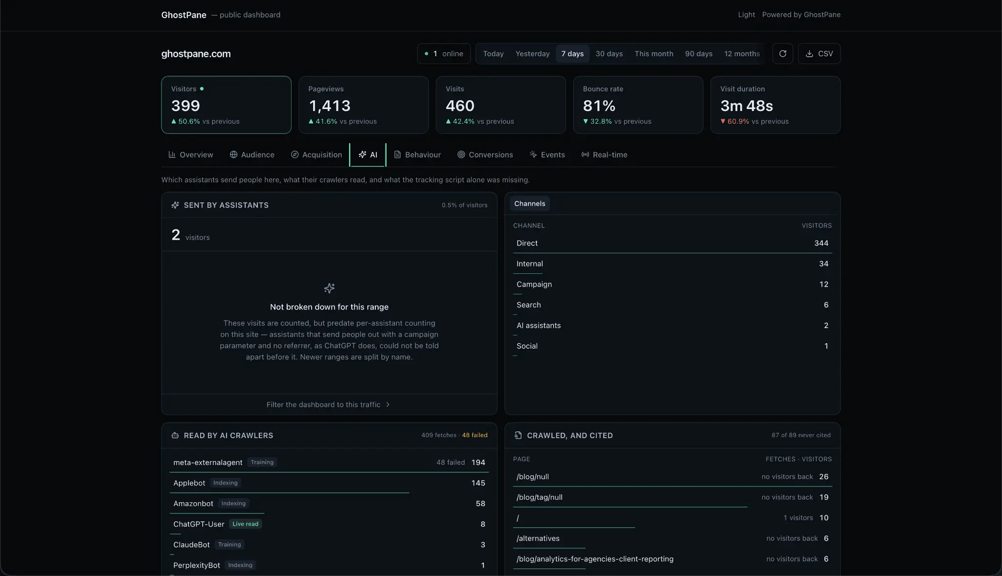The width and height of the screenshot is (1002, 576).
Task: Click the Behaviour tab document icon
Action: point(397,155)
